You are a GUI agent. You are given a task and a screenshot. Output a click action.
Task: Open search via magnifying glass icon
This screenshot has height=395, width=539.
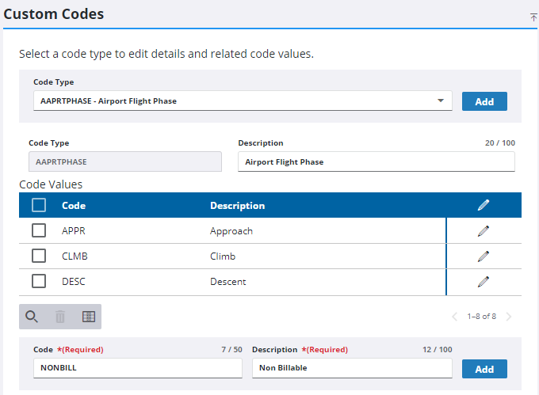(32, 317)
